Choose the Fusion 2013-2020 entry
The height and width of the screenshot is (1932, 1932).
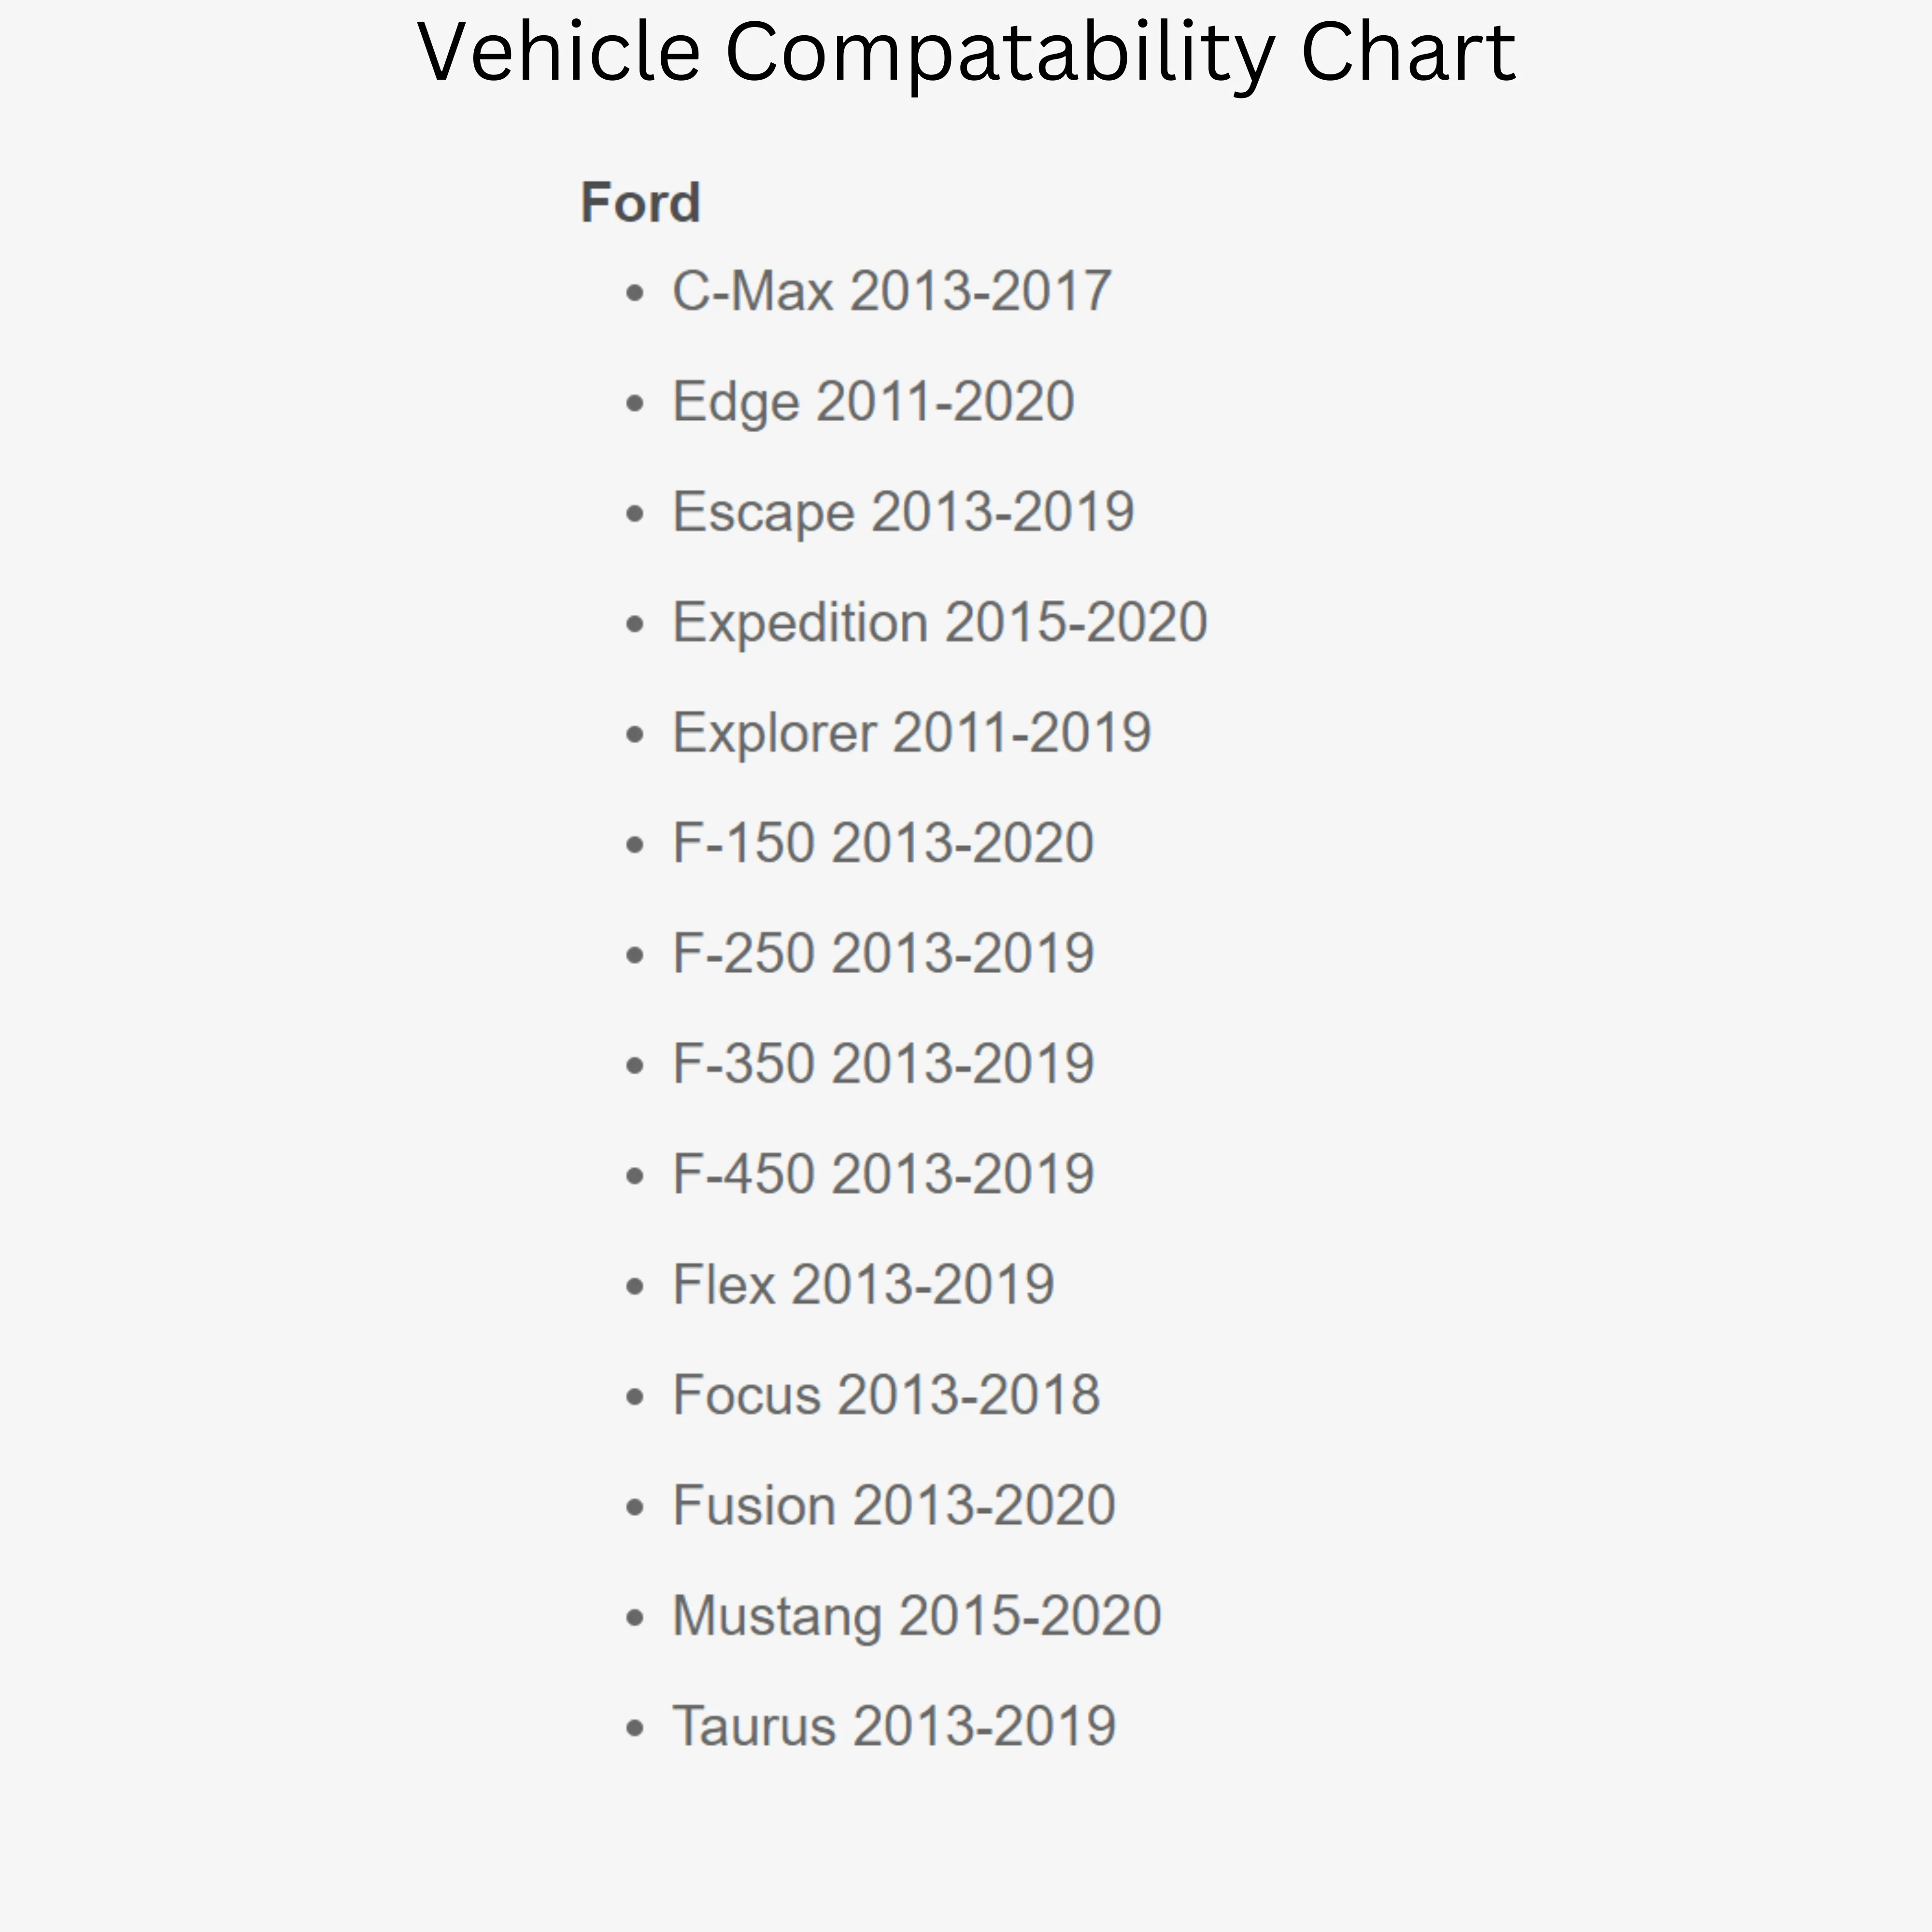tap(894, 1505)
